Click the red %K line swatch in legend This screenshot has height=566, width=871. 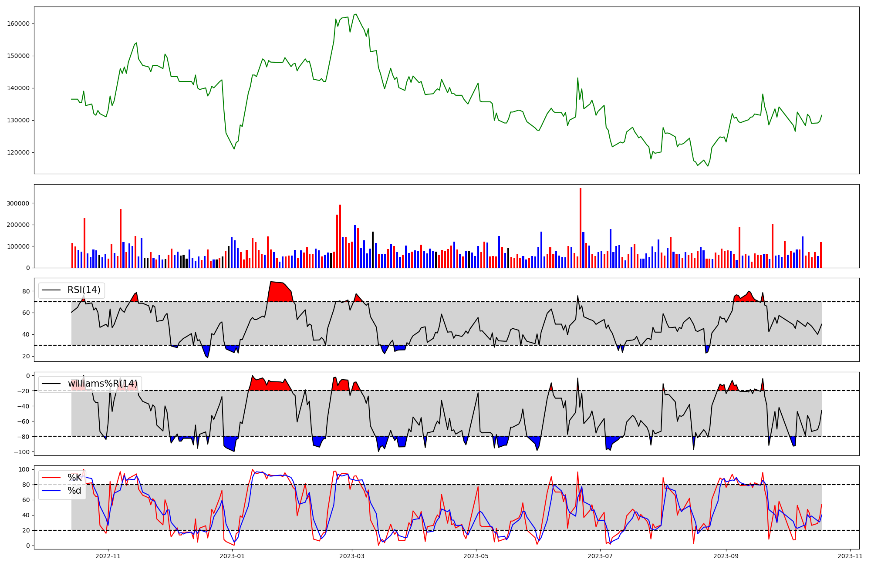[51, 478]
